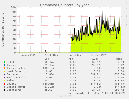The width and height of the screenshot is (129, 99).
Task: Click Insert average value 299.47m
Action: coord(96,65)
